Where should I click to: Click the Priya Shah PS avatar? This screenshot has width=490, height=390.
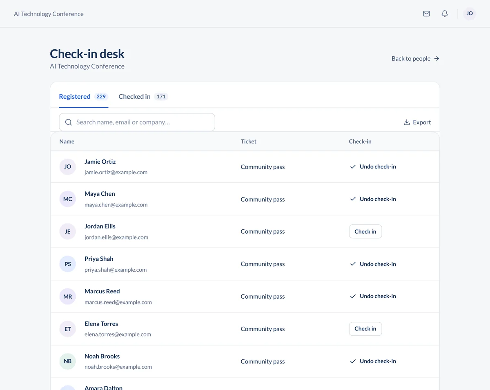click(x=68, y=264)
